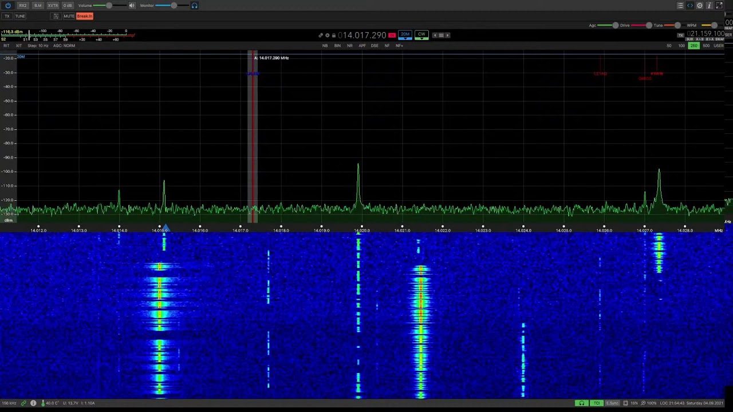Click the fullscreen expand icon
Image resolution: width=733 pixels, height=412 pixels.
(x=719, y=5)
